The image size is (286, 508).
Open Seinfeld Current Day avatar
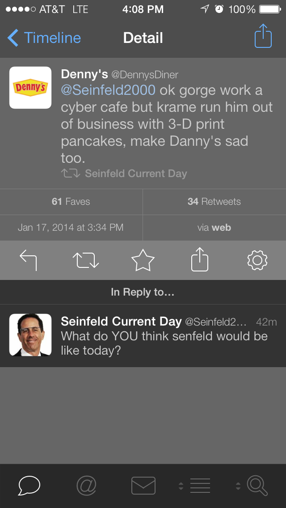click(30, 334)
